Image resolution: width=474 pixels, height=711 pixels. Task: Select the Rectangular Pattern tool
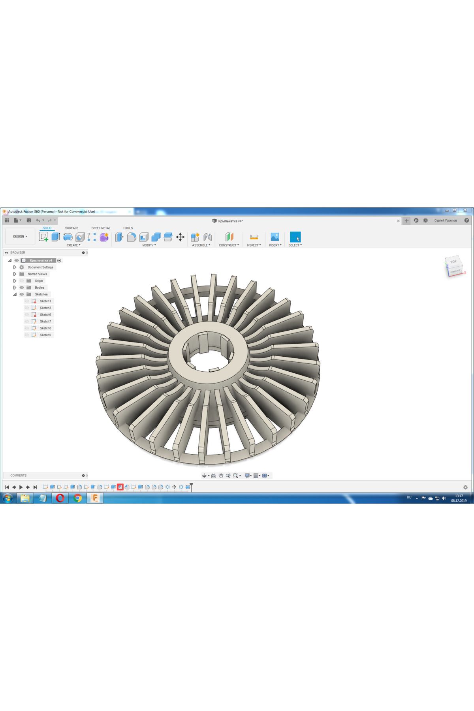92,237
